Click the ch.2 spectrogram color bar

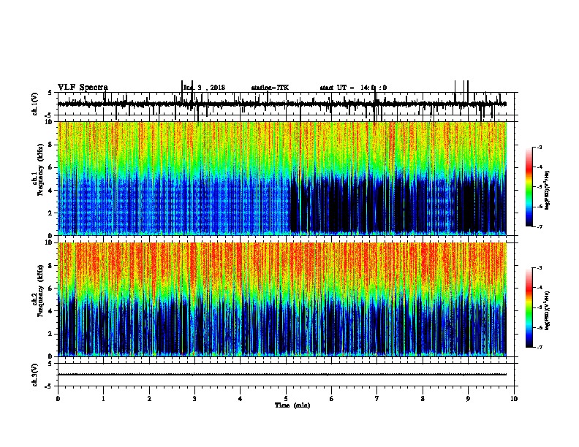529,307
